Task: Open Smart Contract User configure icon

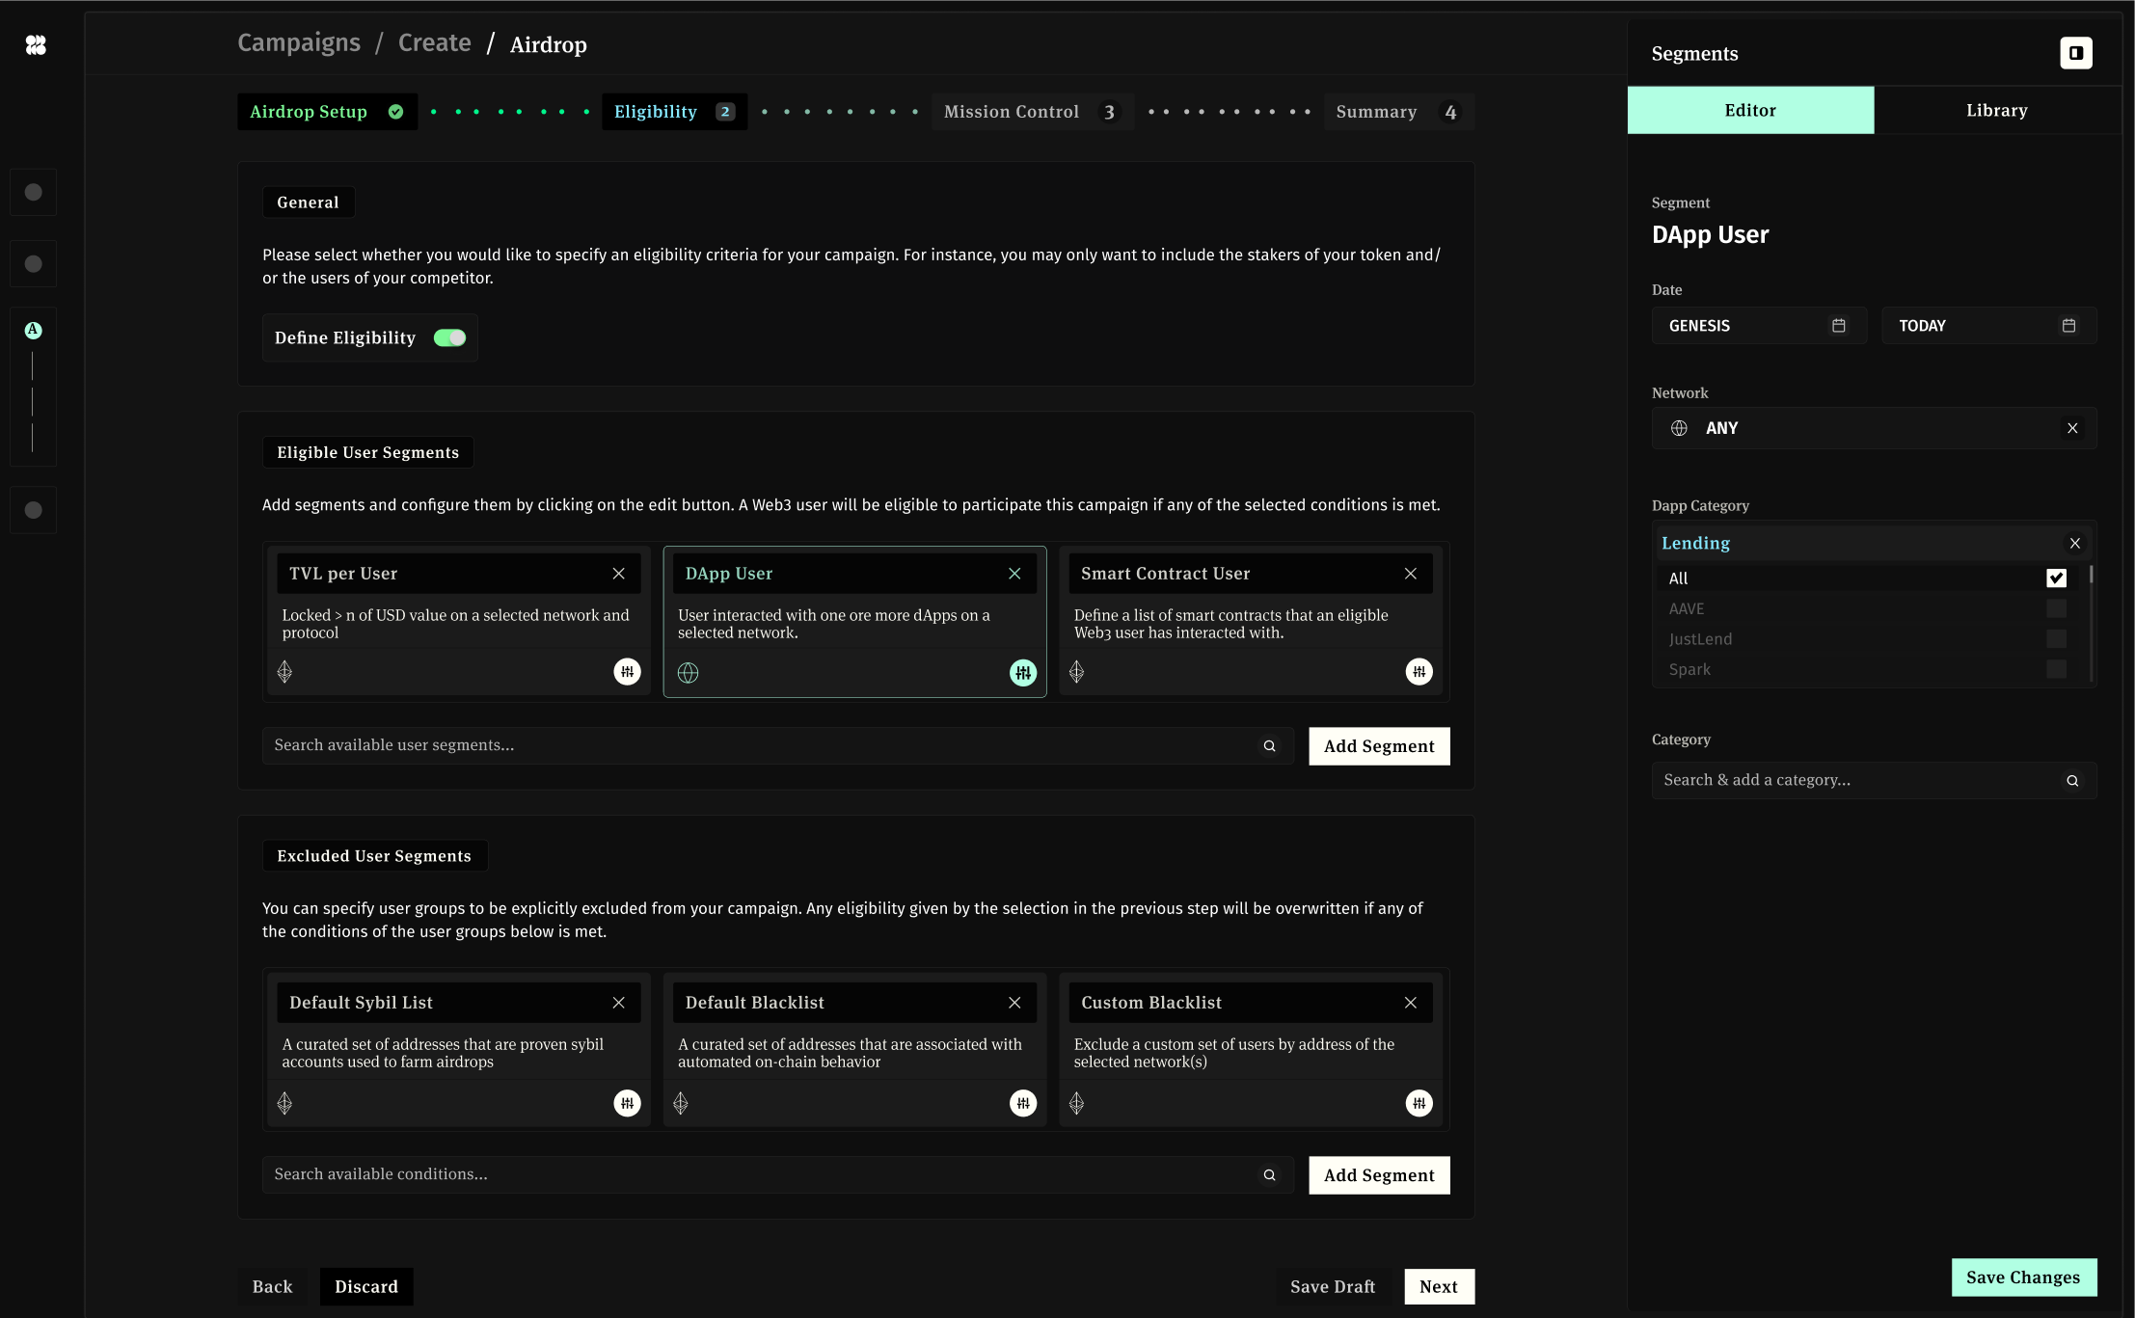Action: click(x=1419, y=672)
